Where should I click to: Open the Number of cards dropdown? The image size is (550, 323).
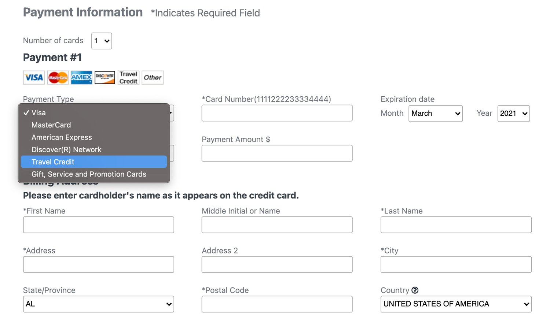[102, 41]
